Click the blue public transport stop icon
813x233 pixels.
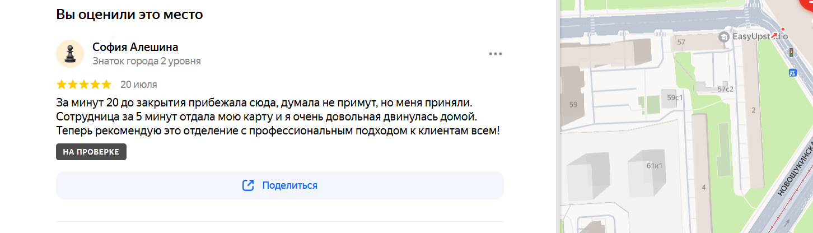tap(793, 72)
